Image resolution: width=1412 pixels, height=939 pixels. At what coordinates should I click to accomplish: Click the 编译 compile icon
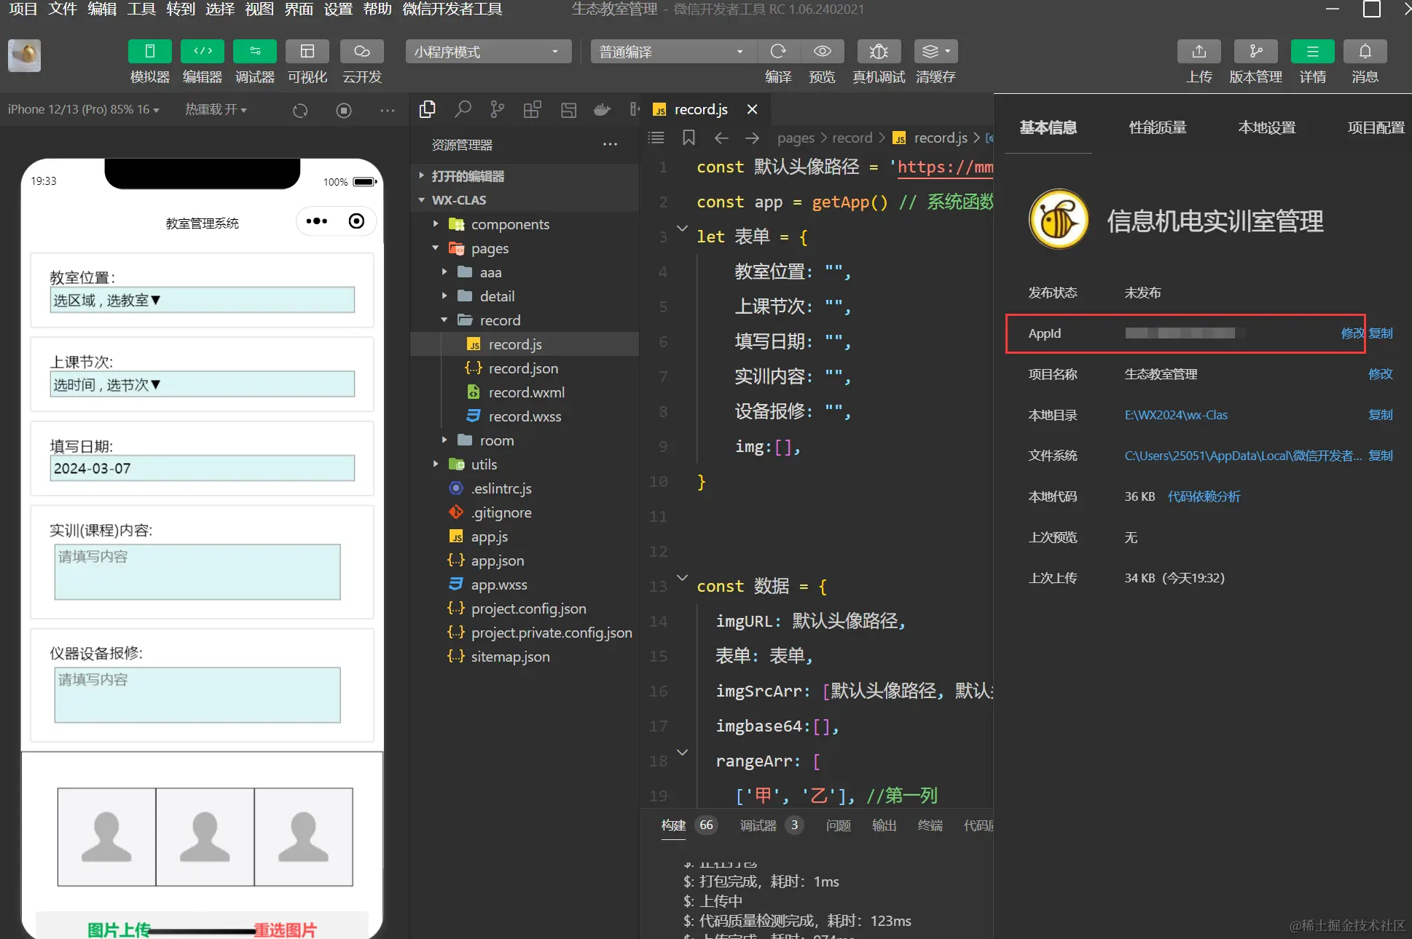778,51
